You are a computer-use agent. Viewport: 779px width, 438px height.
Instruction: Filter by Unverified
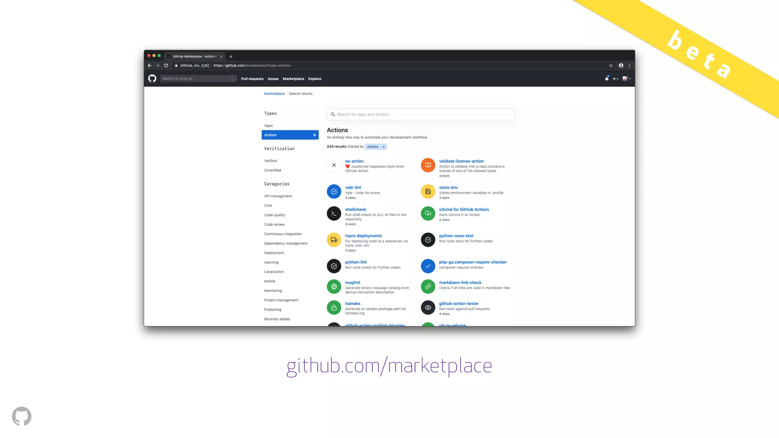click(272, 170)
